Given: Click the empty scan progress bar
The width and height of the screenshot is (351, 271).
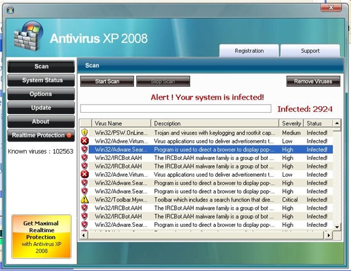Looking at the screenshot, I should click(x=175, y=108).
